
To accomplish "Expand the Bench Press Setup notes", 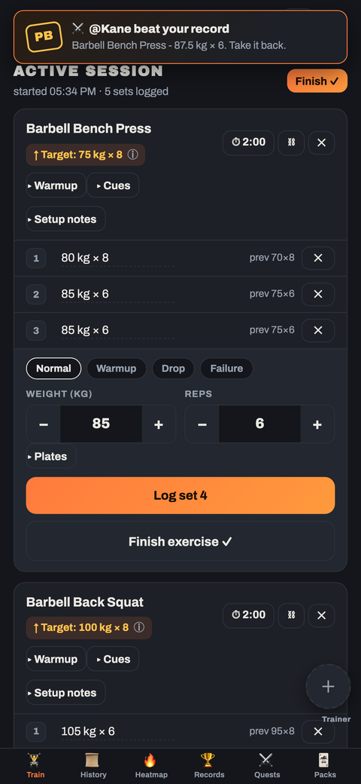I will (66, 219).
